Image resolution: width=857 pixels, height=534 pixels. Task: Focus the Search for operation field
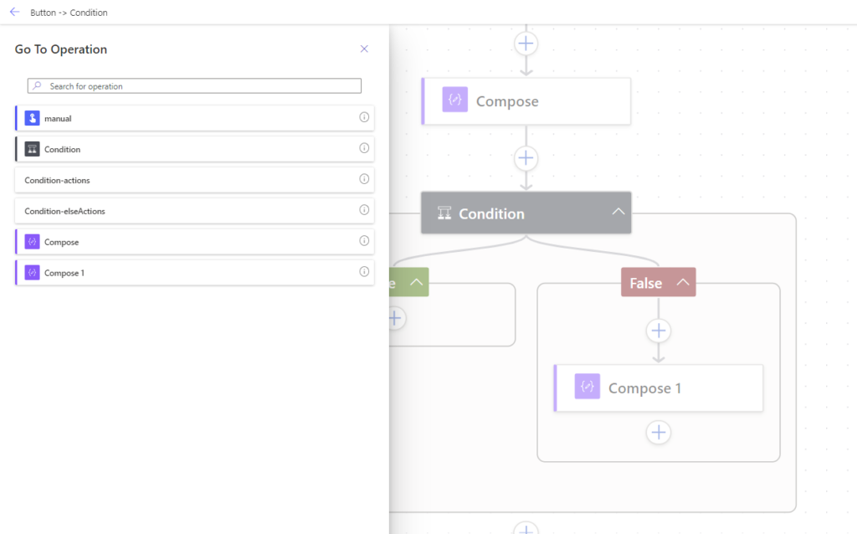coord(194,86)
